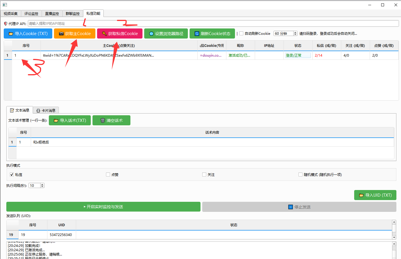Click the 私信 (成/败) column header
Image resolution: width=401 pixels, height=259 pixels.
tap(327, 46)
